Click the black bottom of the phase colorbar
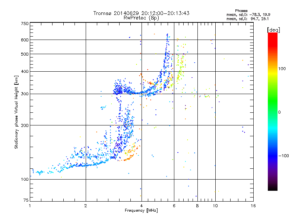 273,188
